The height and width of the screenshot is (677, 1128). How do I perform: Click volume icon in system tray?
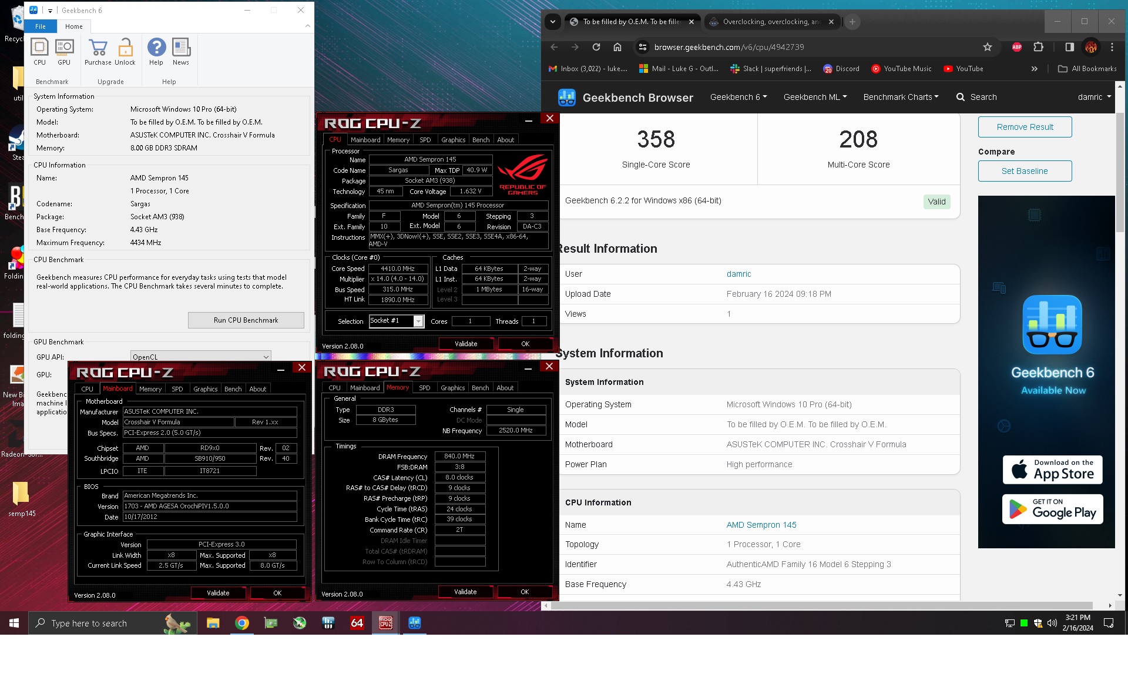(1052, 623)
